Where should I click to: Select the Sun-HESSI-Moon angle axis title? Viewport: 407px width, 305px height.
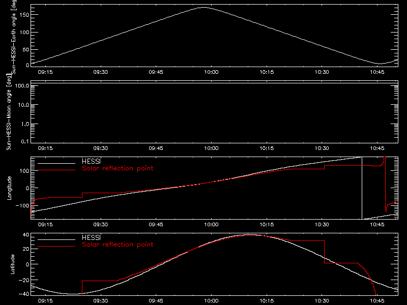click(x=9, y=112)
